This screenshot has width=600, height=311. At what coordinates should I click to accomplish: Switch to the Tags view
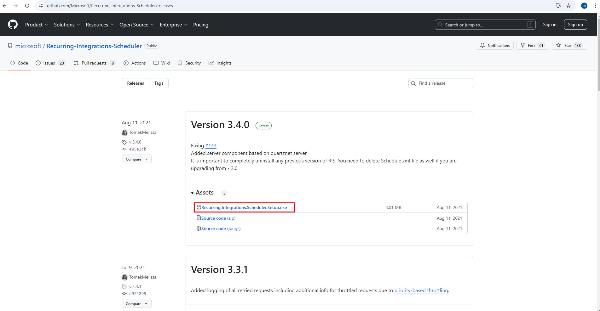pyautogui.click(x=159, y=83)
